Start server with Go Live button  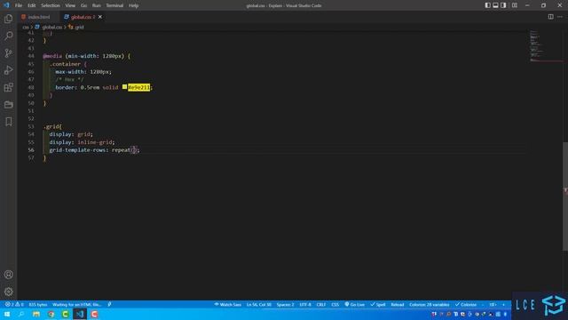[x=355, y=304]
